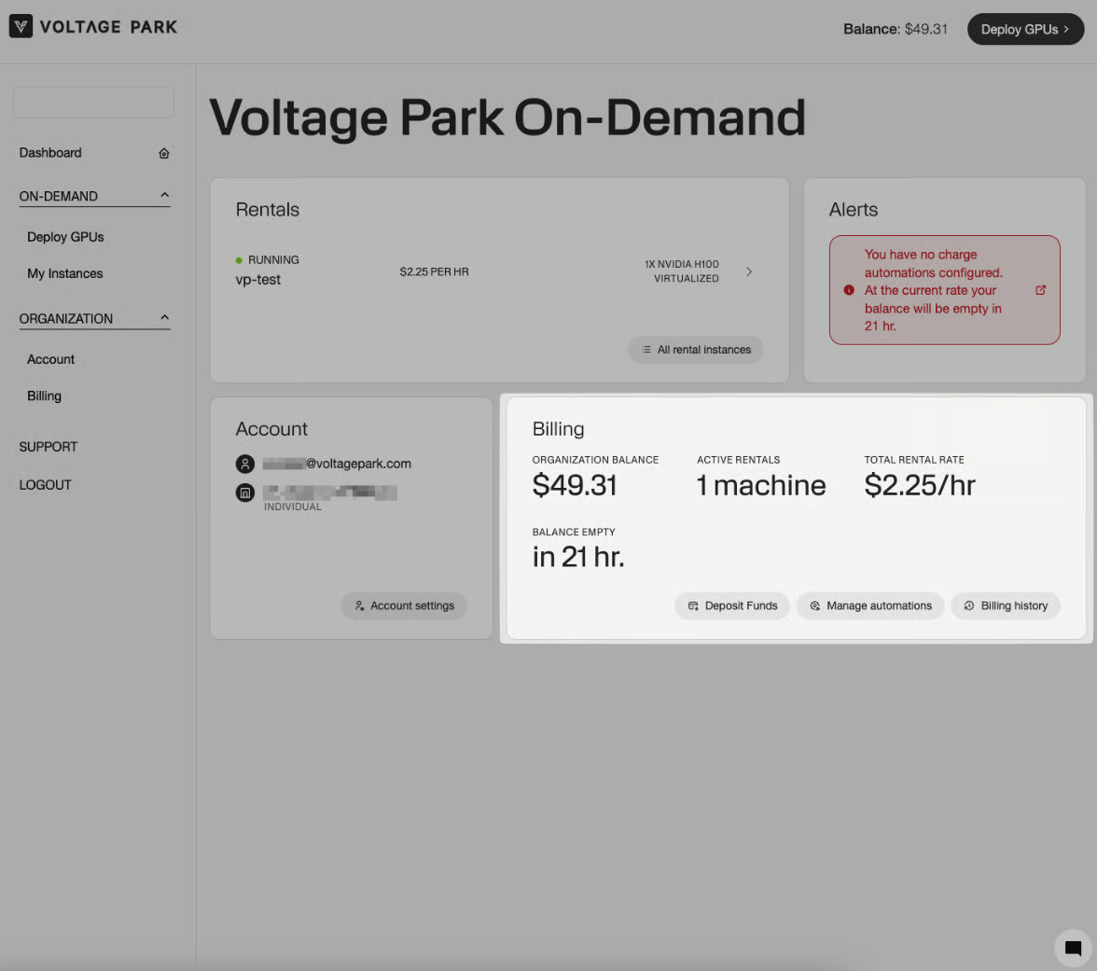The width and height of the screenshot is (1097, 971).
Task: Select Deploy GPUs in sidebar menu
Action: [x=65, y=237]
